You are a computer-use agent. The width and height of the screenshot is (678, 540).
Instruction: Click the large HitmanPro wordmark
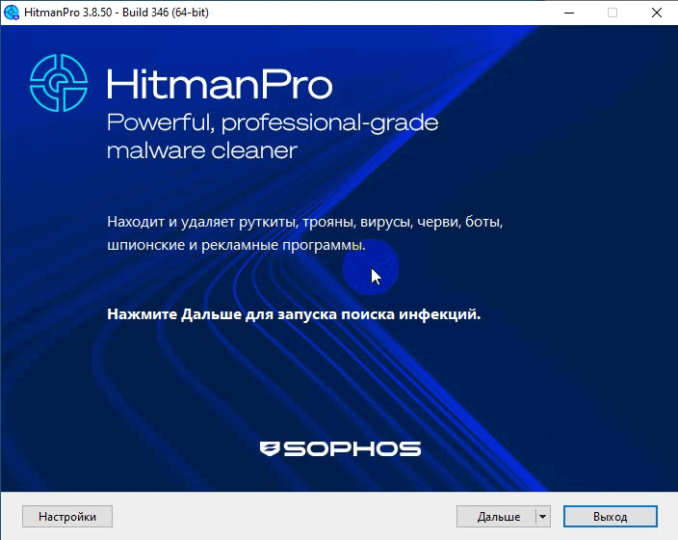(220, 85)
